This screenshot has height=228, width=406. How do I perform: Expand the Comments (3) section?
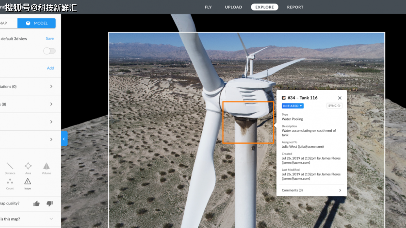(311, 190)
